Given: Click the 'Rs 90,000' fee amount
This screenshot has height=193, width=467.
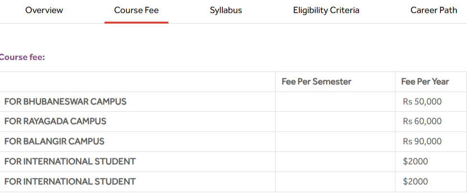Looking at the screenshot, I should point(422,141).
